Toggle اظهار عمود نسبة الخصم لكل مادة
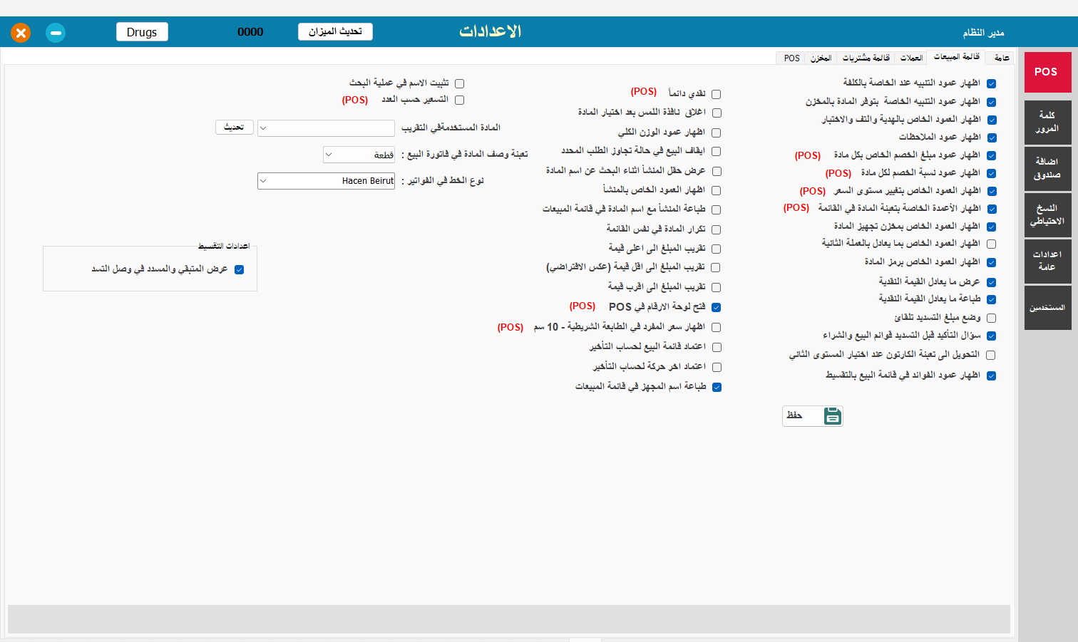Image resolution: width=1078 pixels, height=642 pixels. click(991, 173)
